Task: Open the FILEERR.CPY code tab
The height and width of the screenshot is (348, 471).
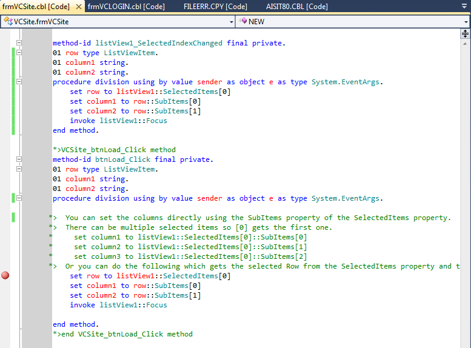Action: (215, 7)
